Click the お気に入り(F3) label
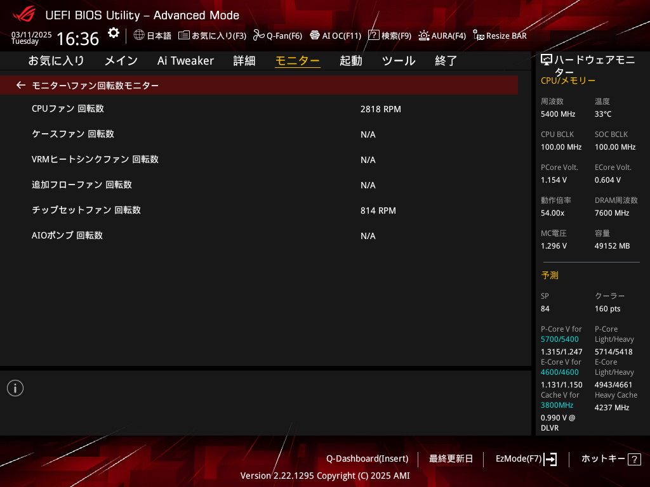The height and width of the screenshot is (487, 650). 219,36
